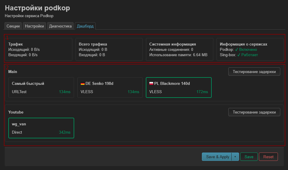288x170 pixels.
Task: Click the Системная информация widget
Action: click(x=180, y=49)
